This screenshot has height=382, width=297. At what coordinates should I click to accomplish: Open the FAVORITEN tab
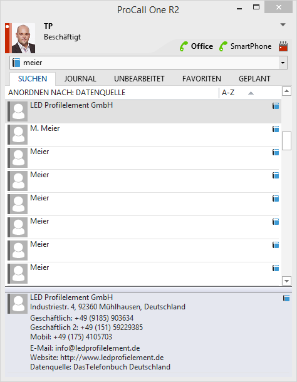(202, 79)
